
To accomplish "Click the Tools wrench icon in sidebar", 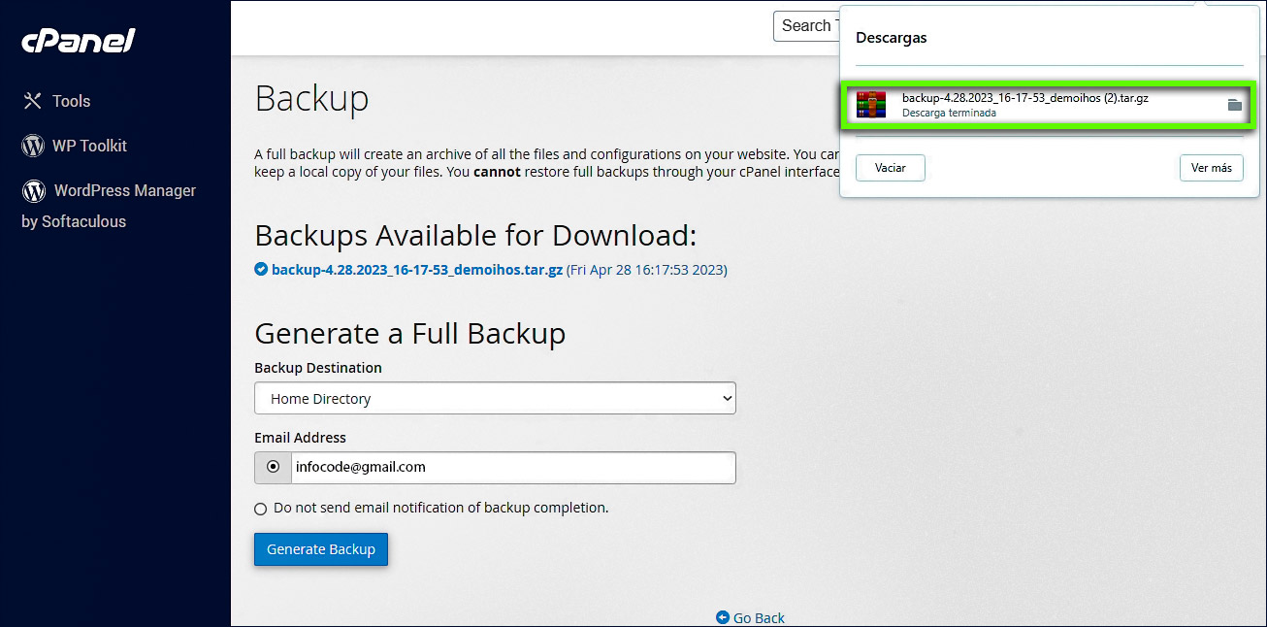I will [x=32, y=101].
